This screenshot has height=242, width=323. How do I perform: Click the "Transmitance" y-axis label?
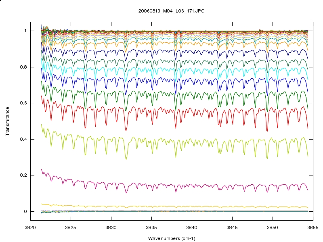tap(7, 121)
